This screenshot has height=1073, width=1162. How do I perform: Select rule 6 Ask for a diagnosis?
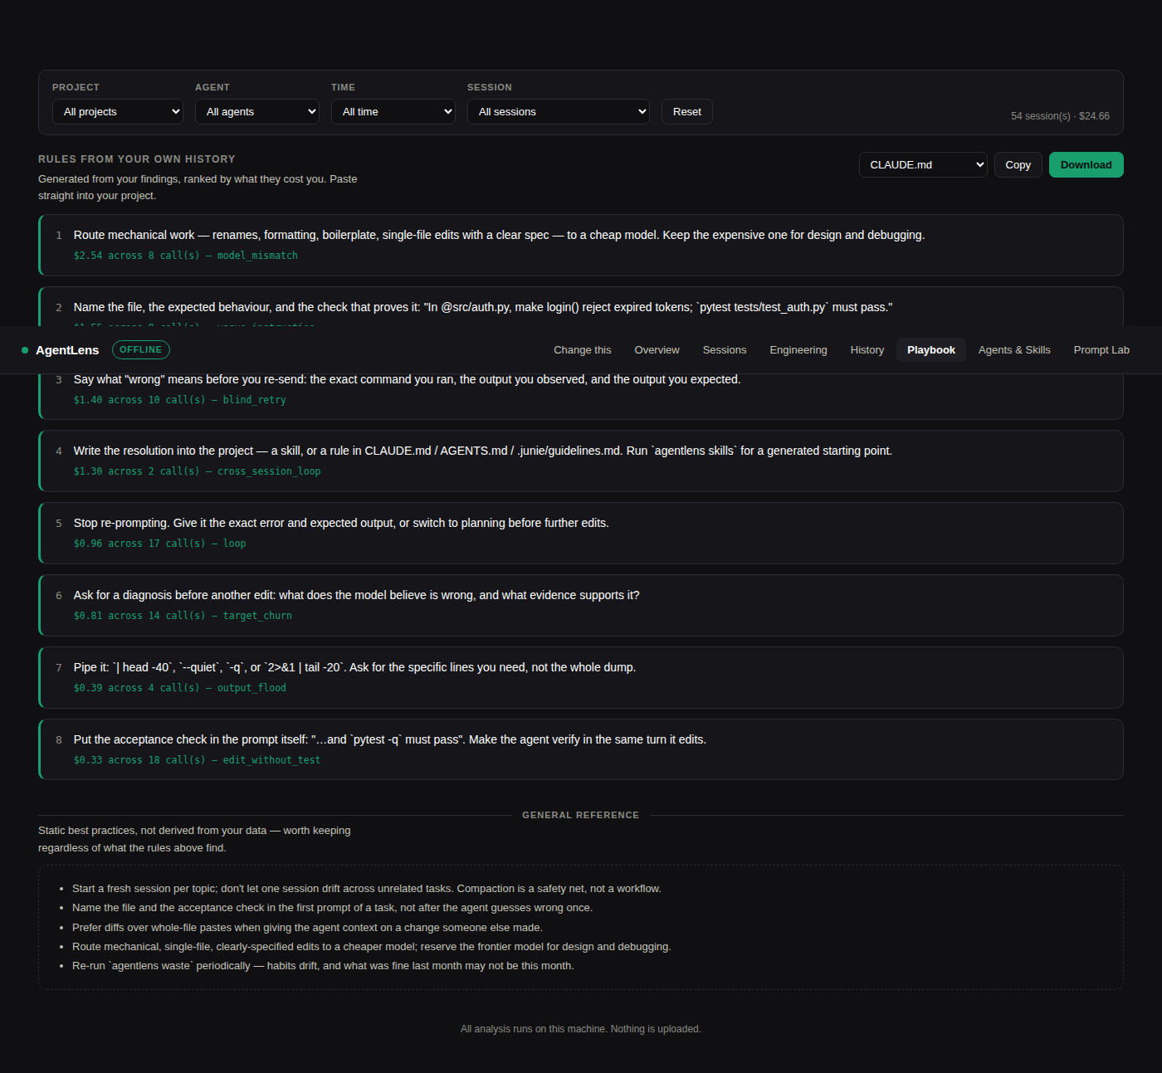581,605
